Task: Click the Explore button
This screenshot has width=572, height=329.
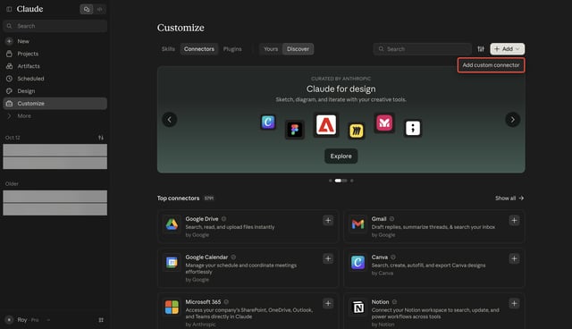Action: point(341,156)
